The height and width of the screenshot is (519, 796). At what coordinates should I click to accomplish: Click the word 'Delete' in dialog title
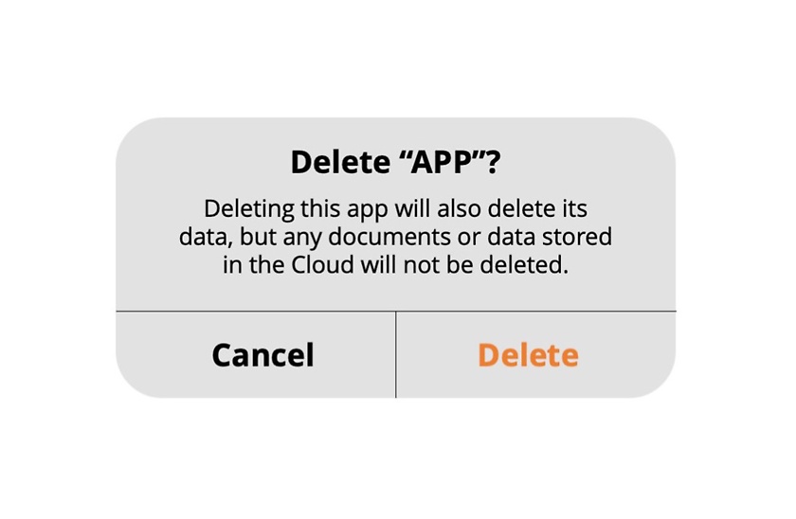click(x=340, y=162)
